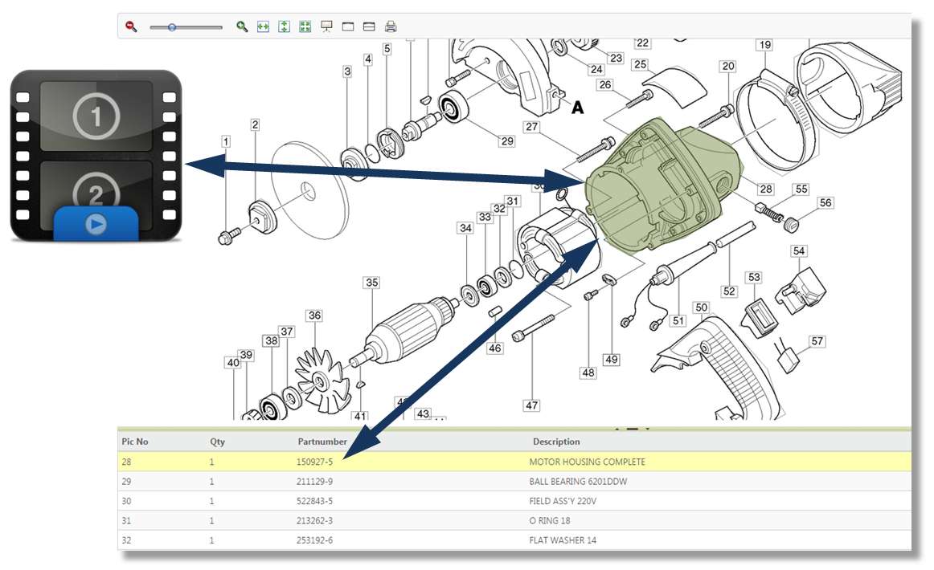The width and height of the screenshot is (934, 570).
Task: Select the split-pane layout icon
Action: click(369, 26)
